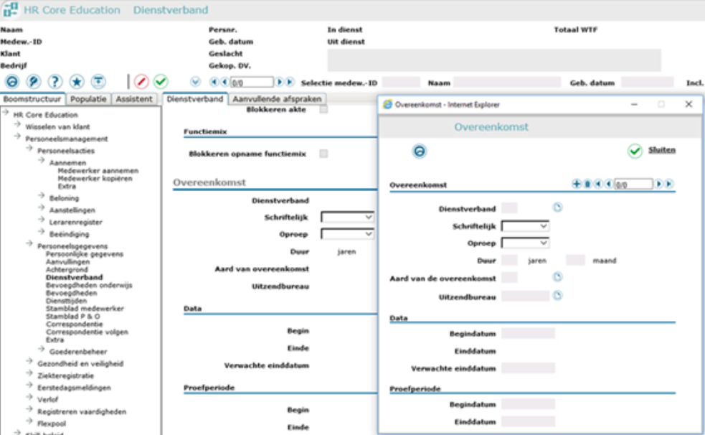Click the round back icon in Overeenkomst popup

tap(419, 151)
